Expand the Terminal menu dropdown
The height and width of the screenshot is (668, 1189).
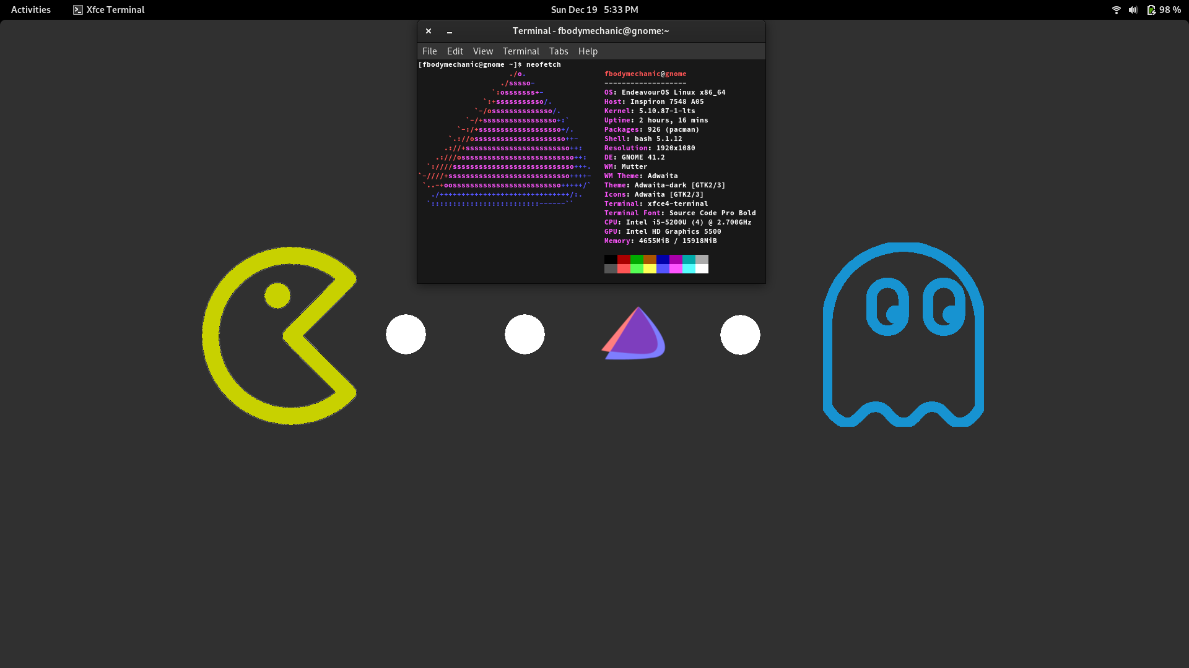(x=520, y=51)
